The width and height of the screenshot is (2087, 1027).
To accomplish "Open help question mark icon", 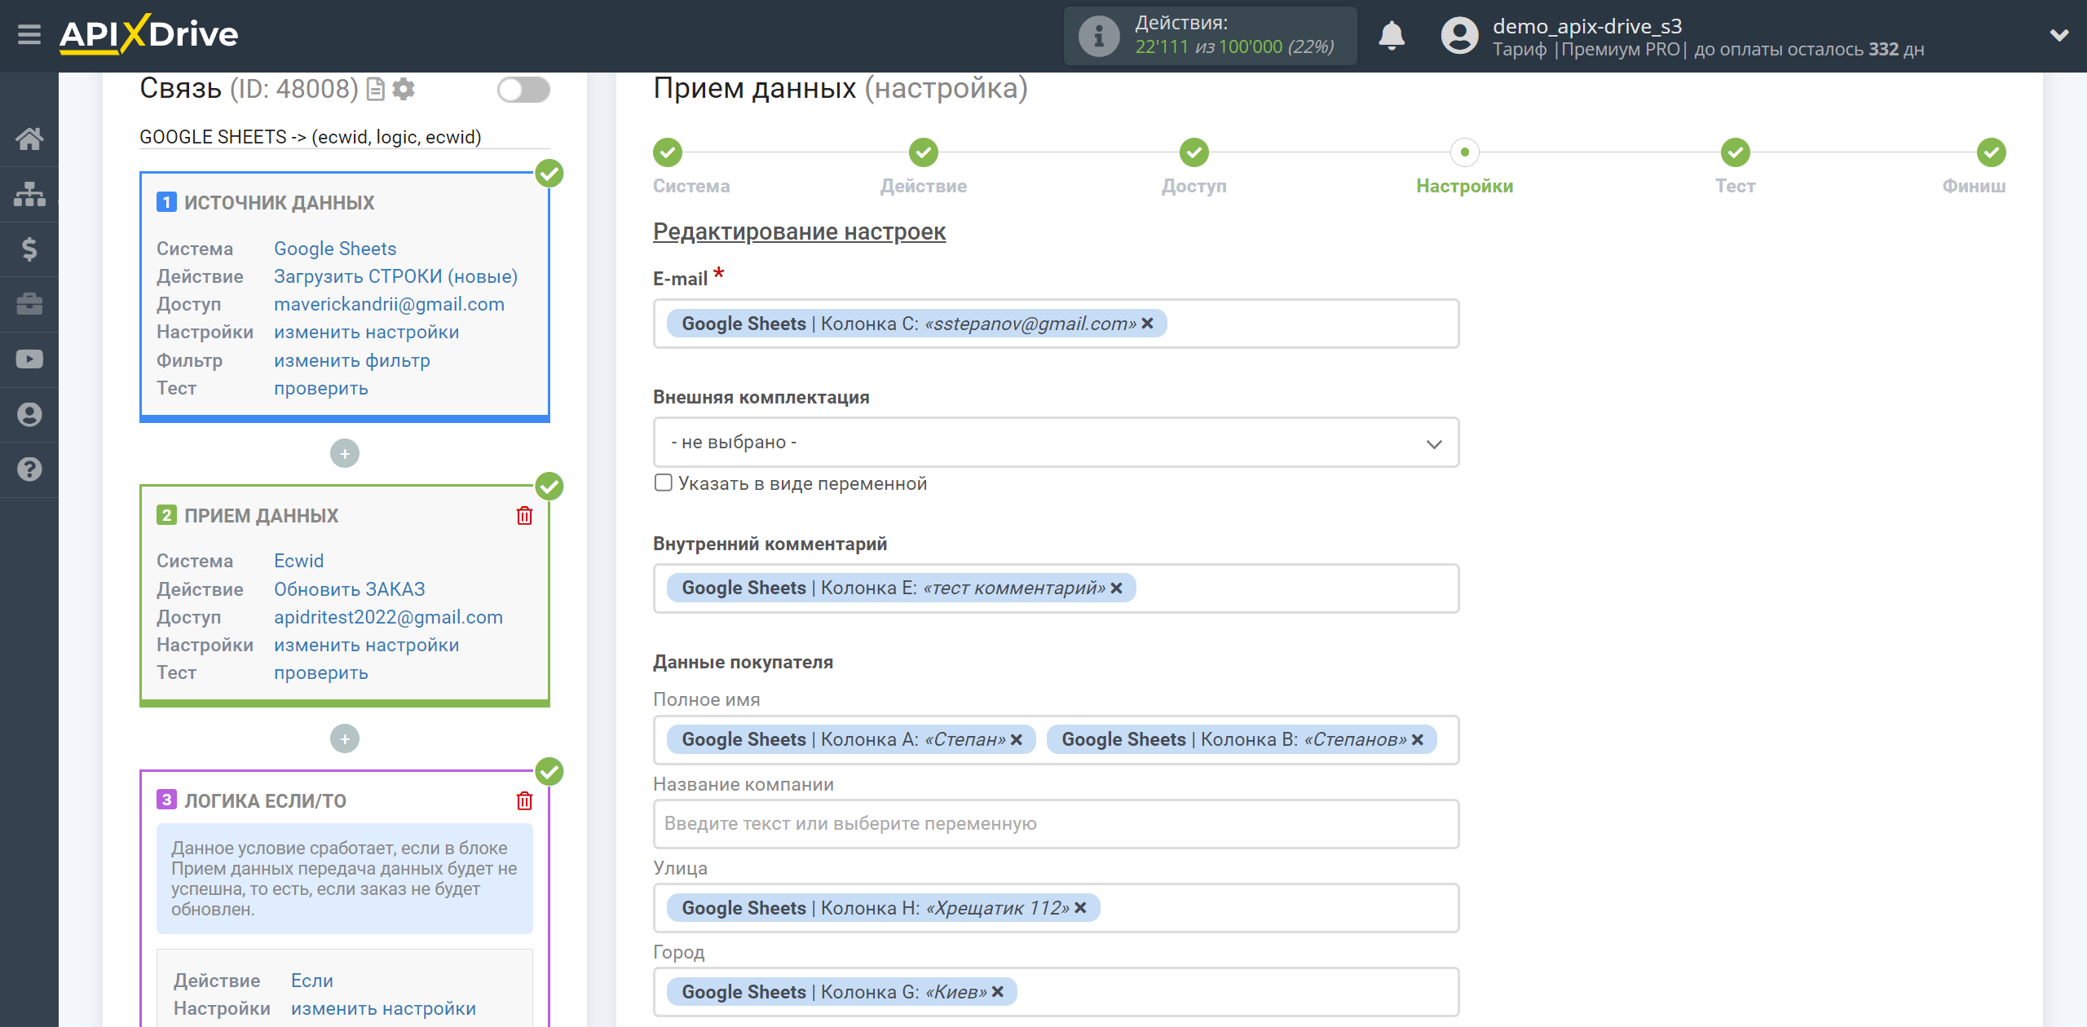I will click(29, 469).
